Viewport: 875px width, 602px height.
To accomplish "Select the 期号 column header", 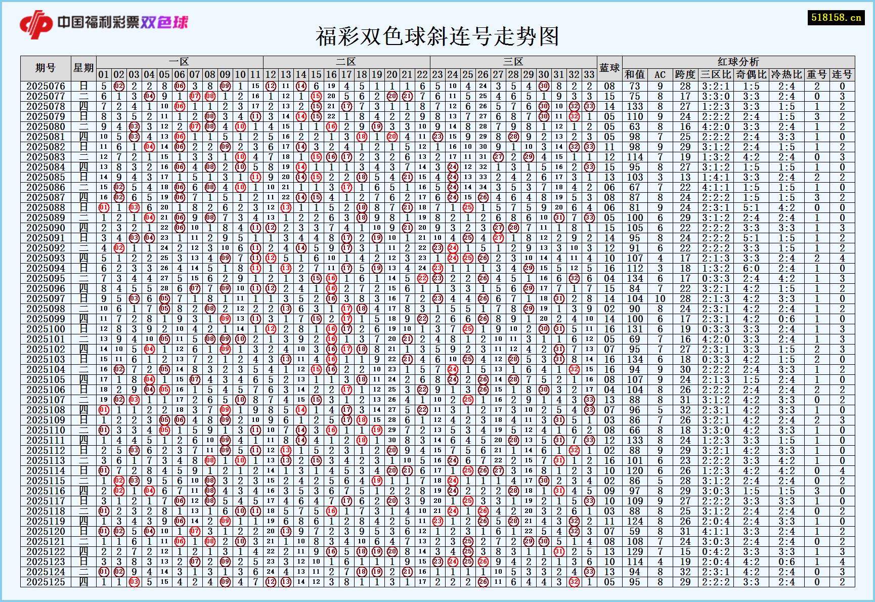I will (x=46, y=67).
